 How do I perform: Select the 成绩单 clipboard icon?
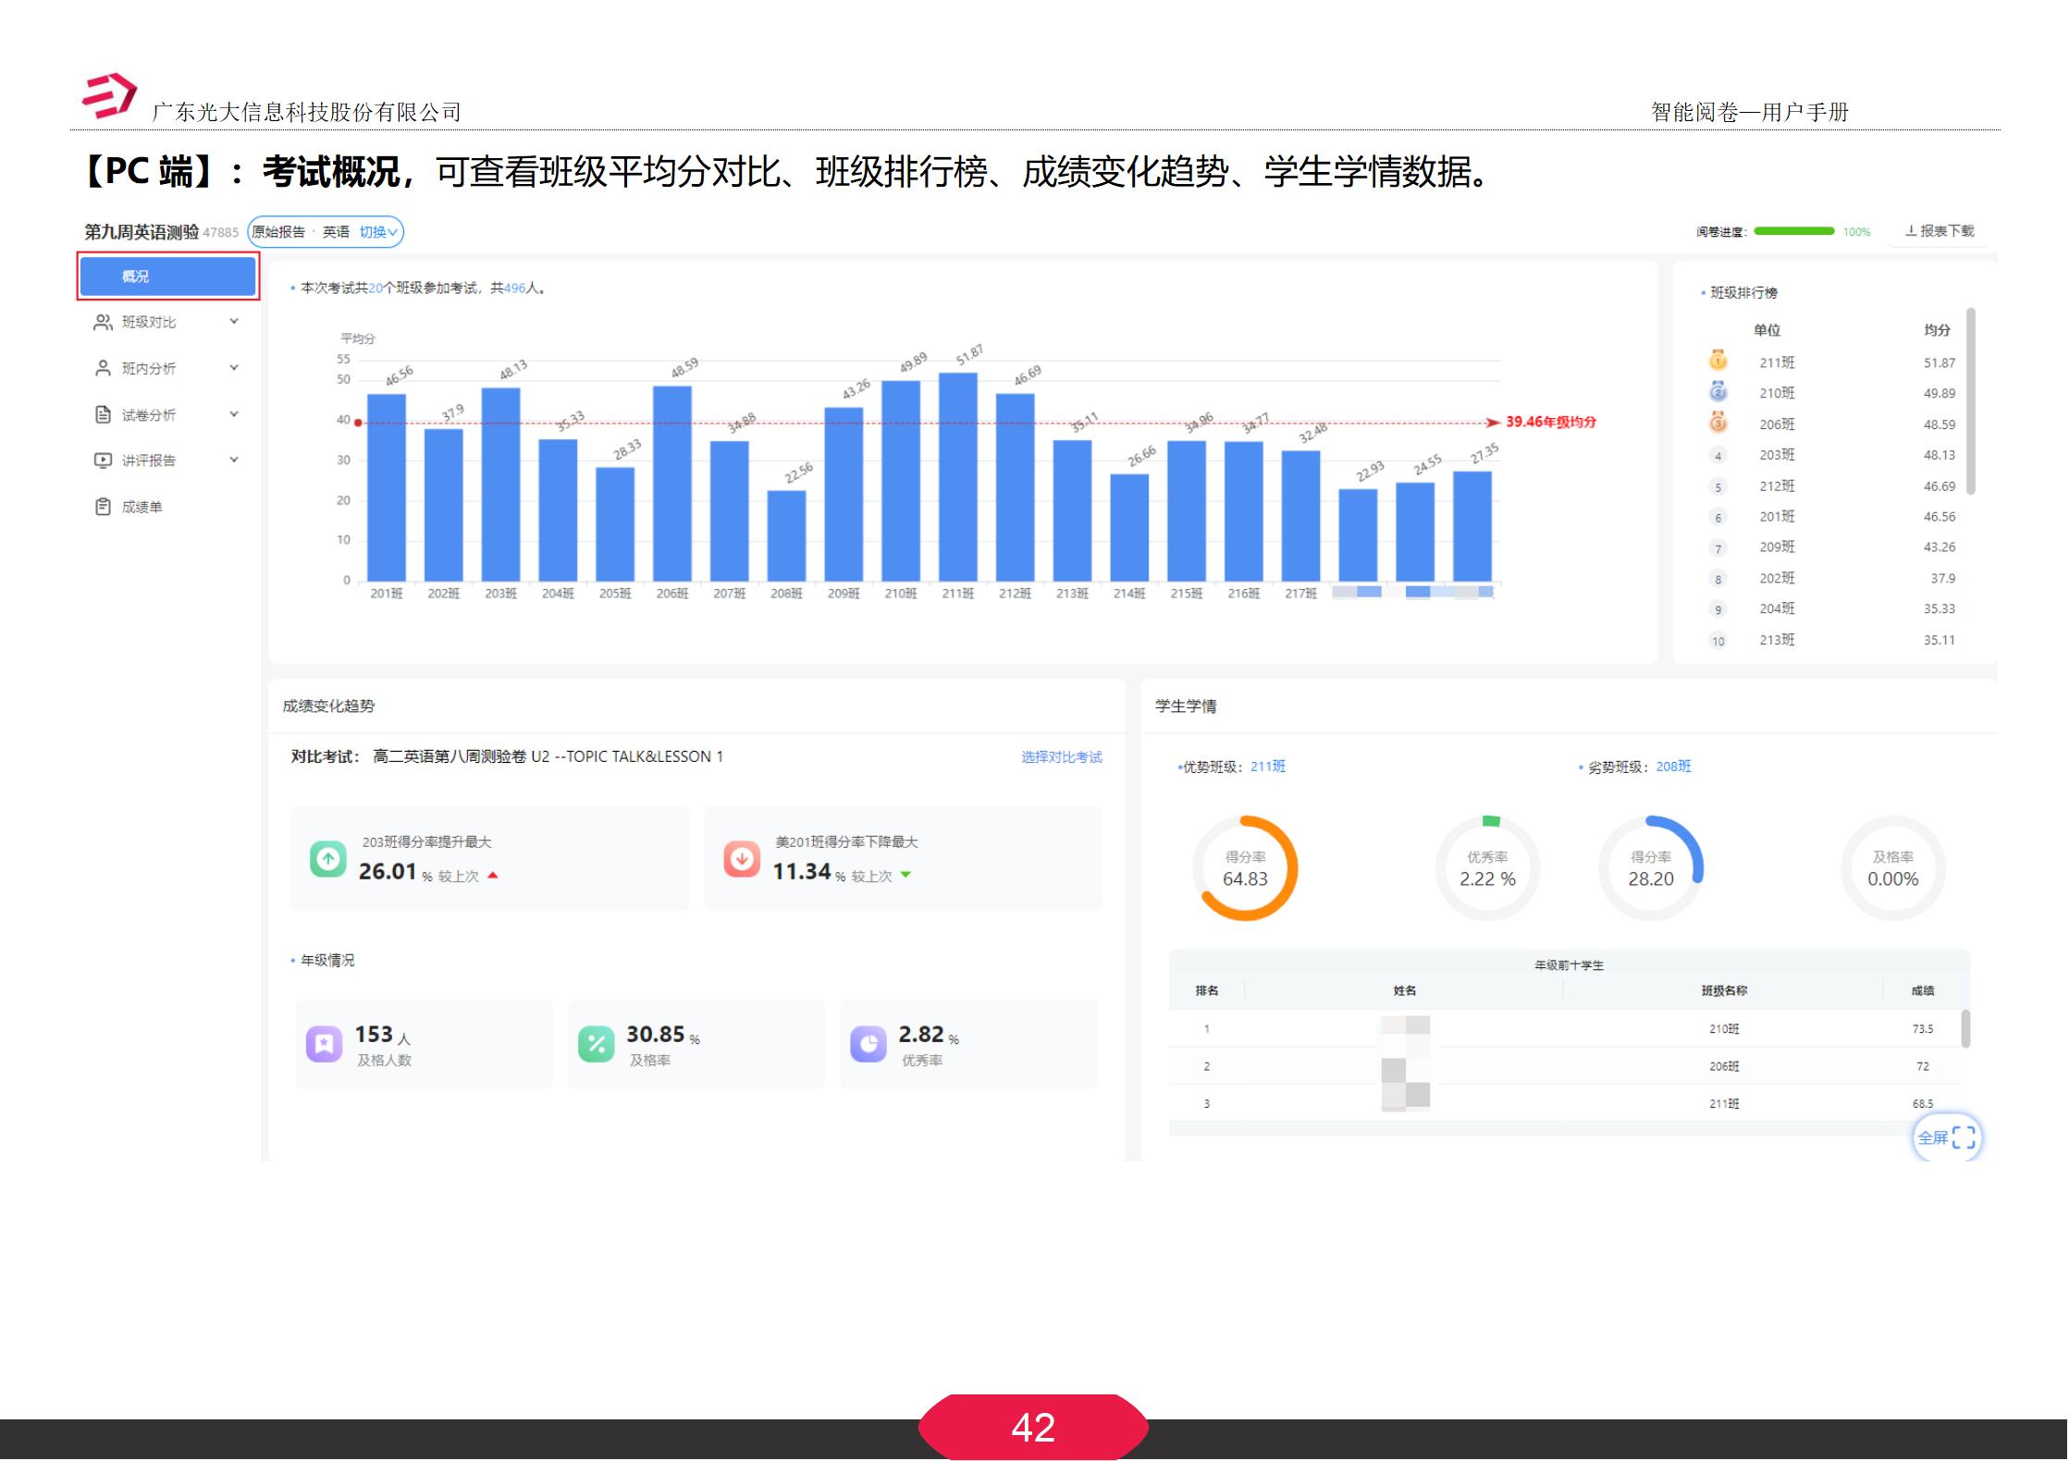coord(104,506)
